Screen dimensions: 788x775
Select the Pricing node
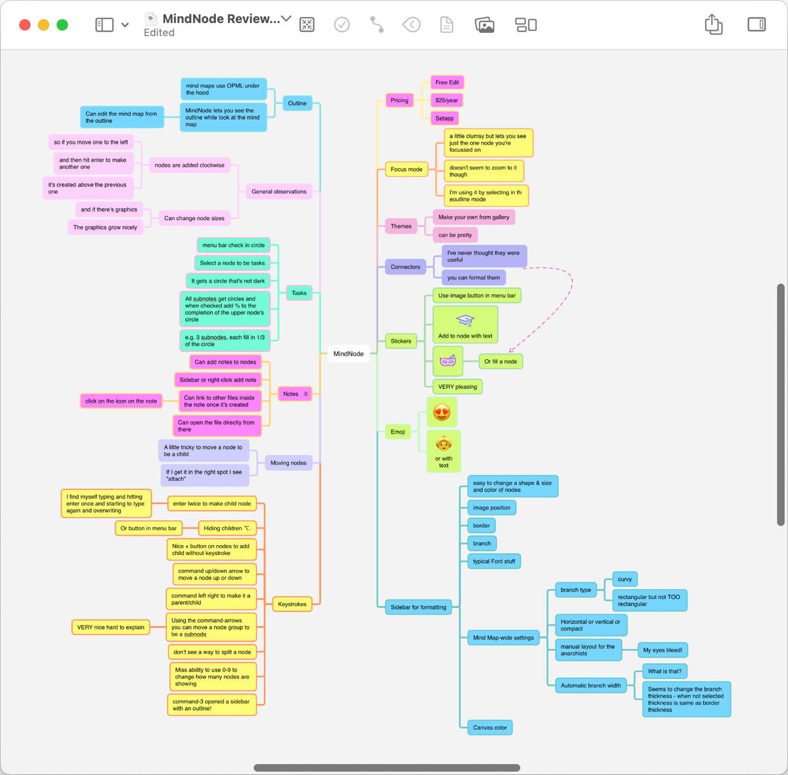click(399, 100)
